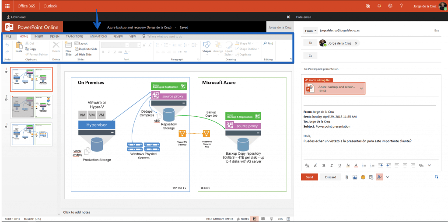Open the text highlight color picker in the email toolbar
Screen dimensions: 448x222
pos(348,165)
